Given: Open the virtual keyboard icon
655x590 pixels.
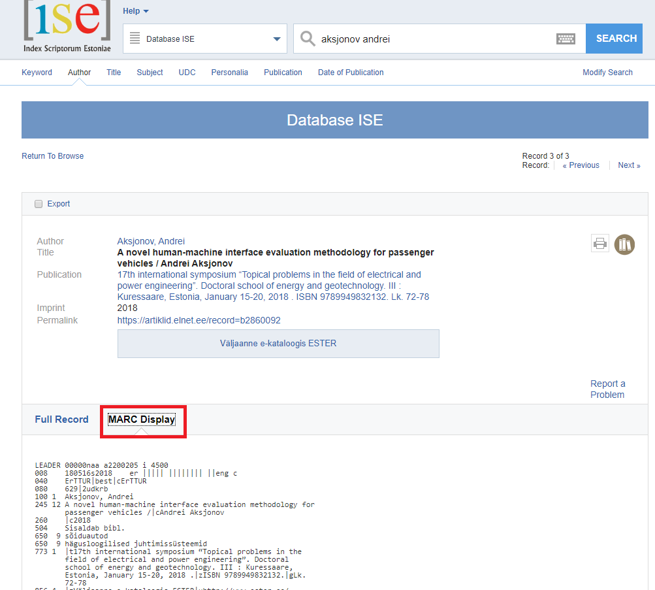Looking at the screenshot, I should coord(566,39).
